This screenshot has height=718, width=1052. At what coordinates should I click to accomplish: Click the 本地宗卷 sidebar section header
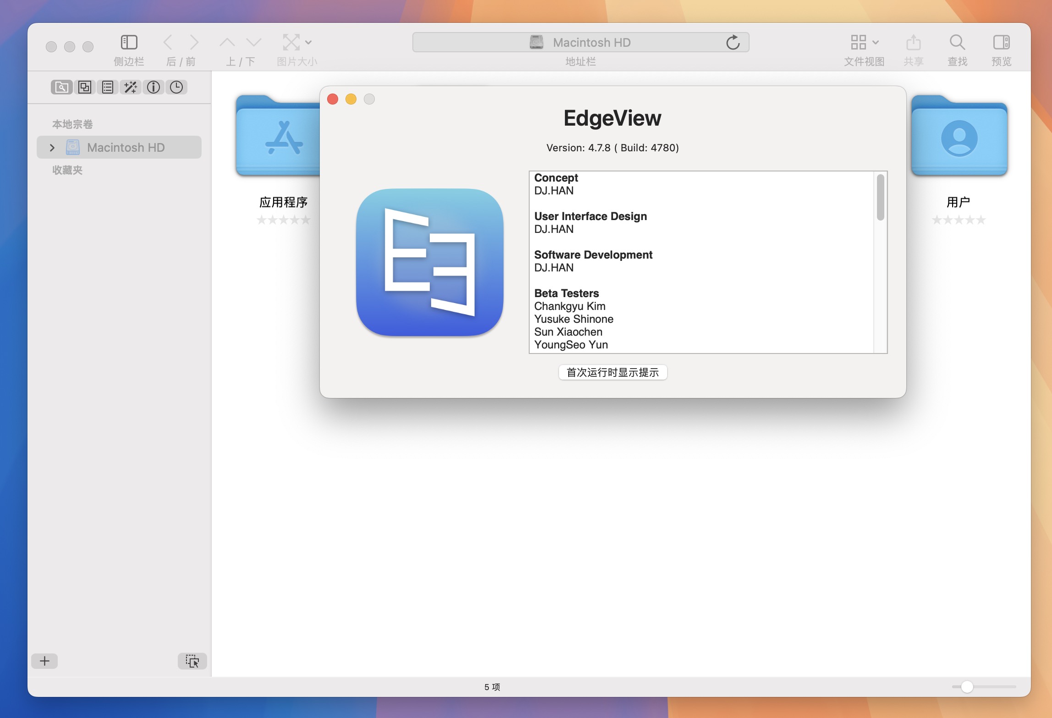[72, 124]
